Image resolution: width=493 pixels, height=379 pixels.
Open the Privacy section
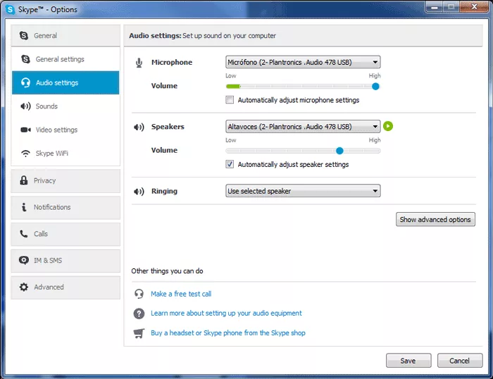coord(65,180)
